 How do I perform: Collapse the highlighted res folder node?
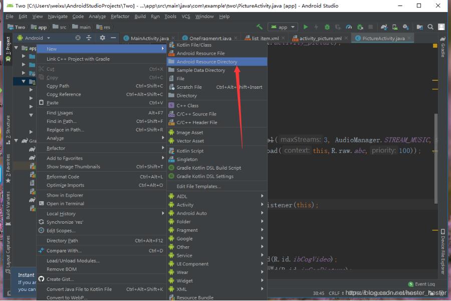tap(24, 81)
